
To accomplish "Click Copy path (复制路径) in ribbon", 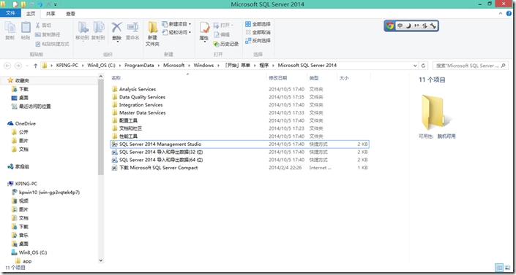I will pos(48,34).
